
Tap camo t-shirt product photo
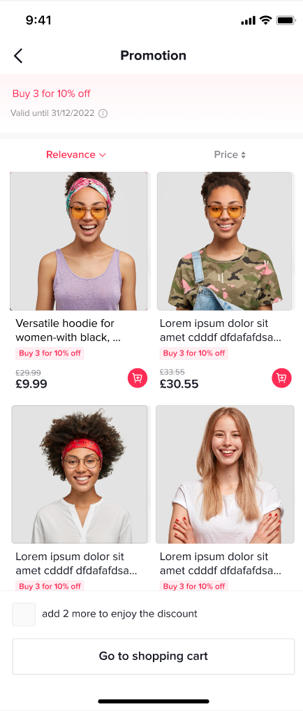(225, 241)
